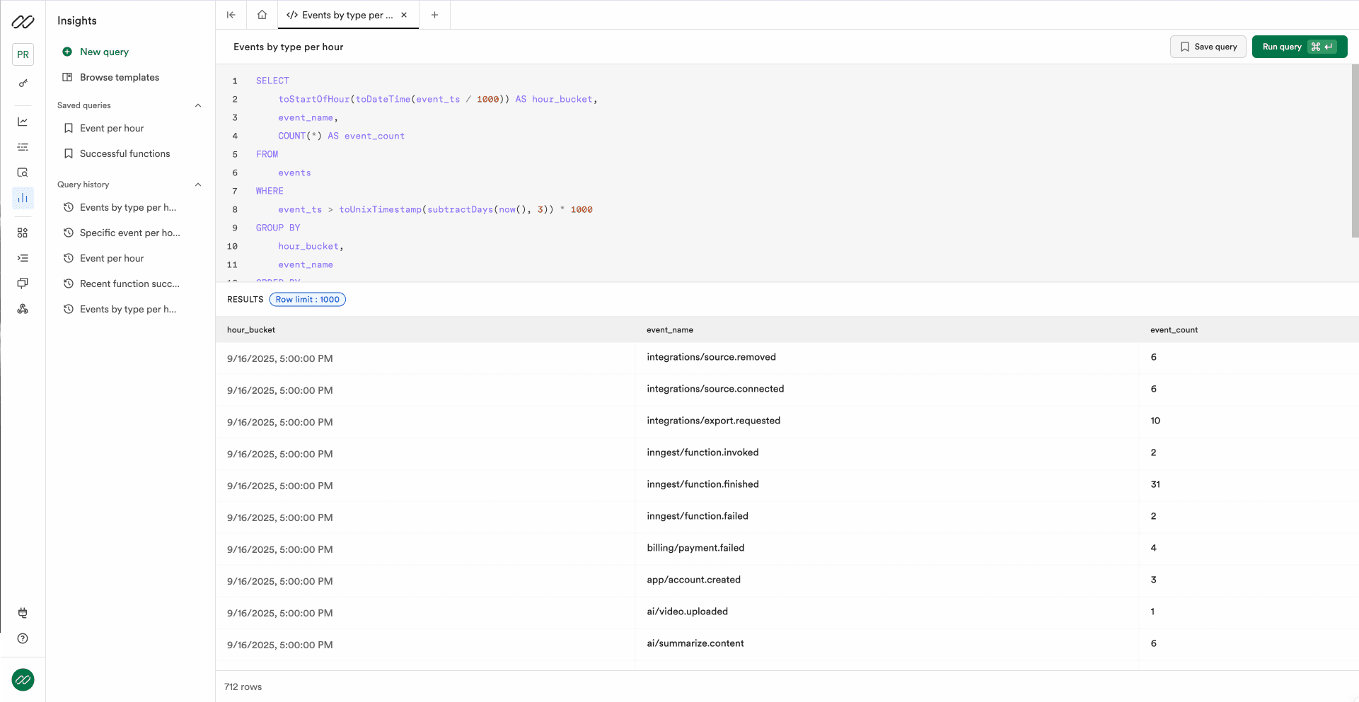This screenshot has height=702, width=1359.
Task: Open Browse templates
Action: coord(119,77)
